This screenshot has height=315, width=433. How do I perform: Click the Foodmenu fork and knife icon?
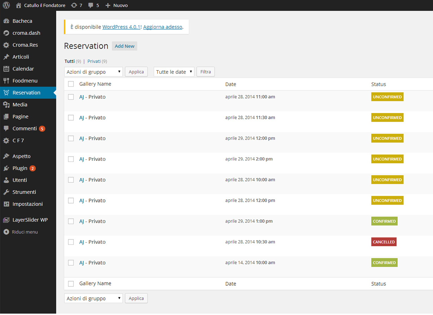[6, 81]
